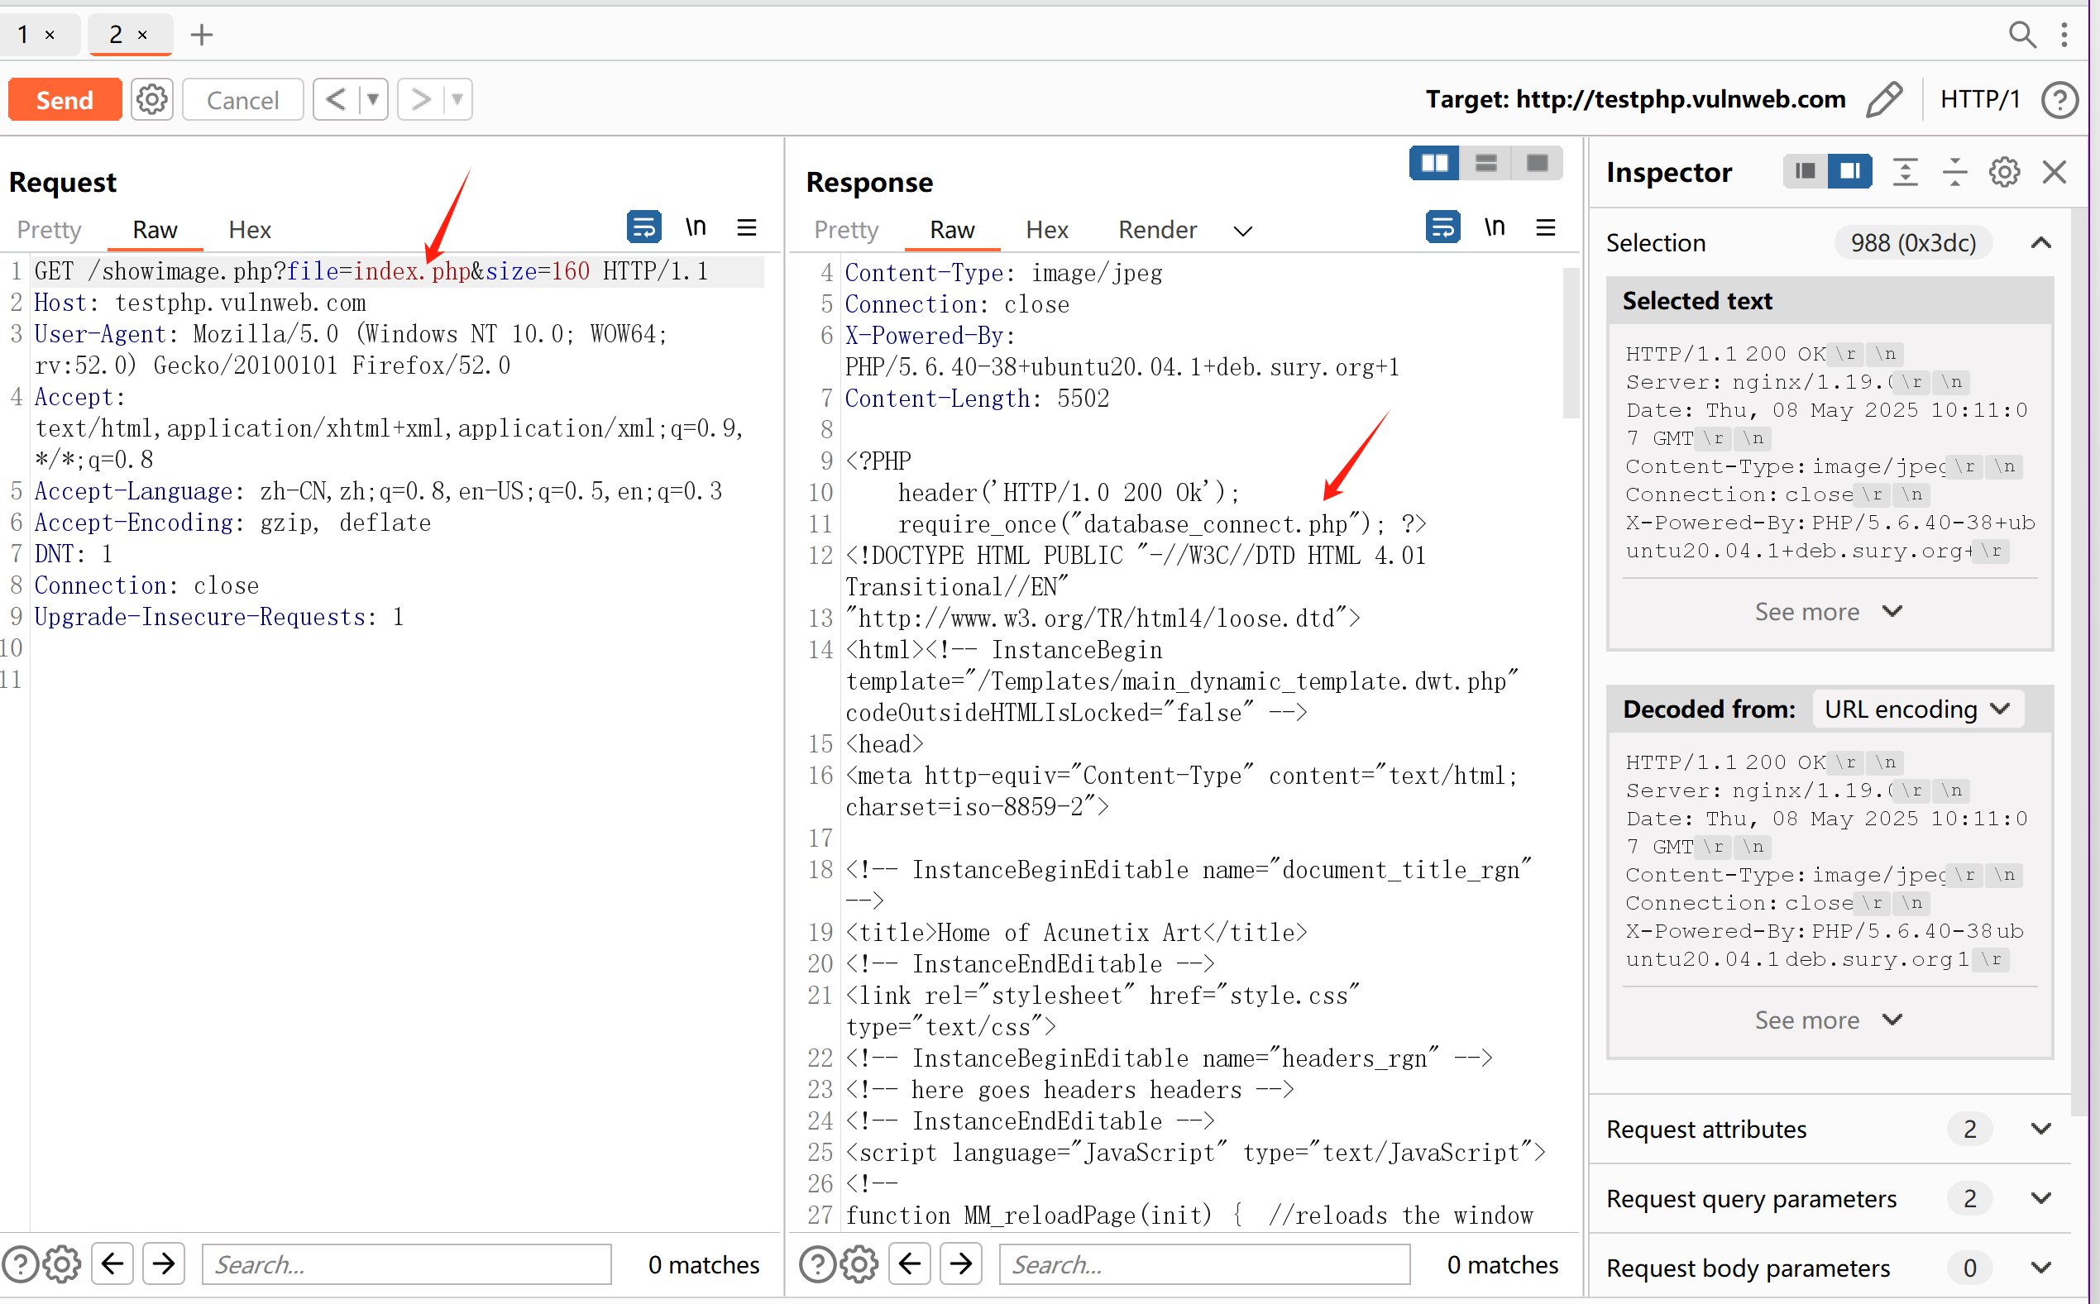This screenshot has height=1304, width=2100.
Task: Open the search magnifier icon at top right
Action: 2021,35
